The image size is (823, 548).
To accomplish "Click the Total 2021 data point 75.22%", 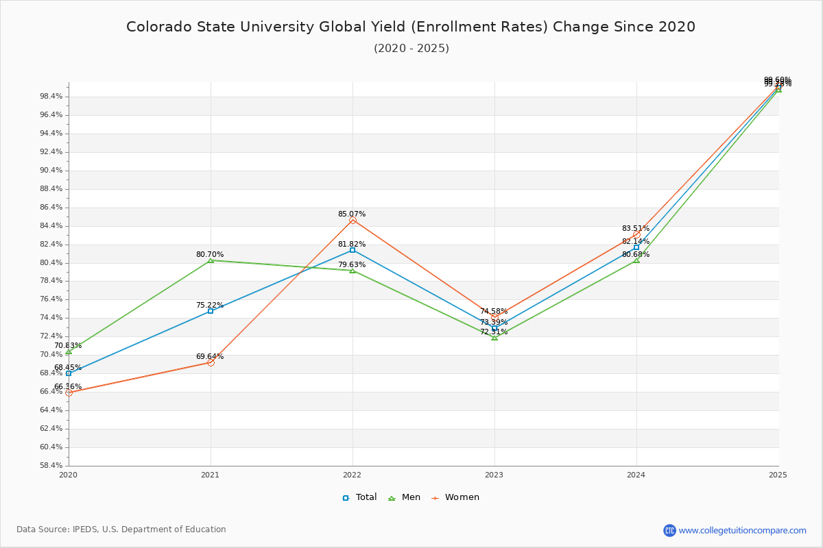I will click(x=211, y=311).
